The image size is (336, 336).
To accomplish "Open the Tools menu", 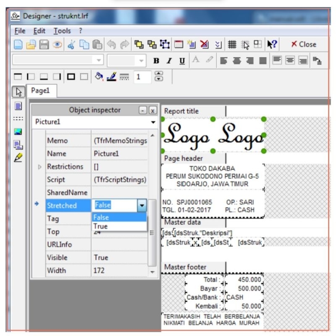I will coord(62,31).
